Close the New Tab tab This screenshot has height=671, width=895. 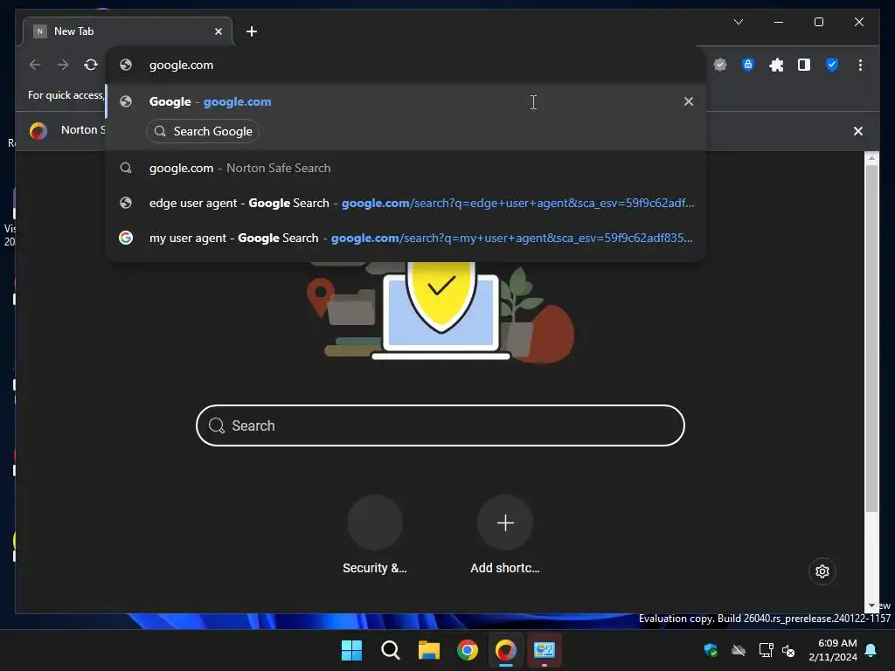coord(218,31)
